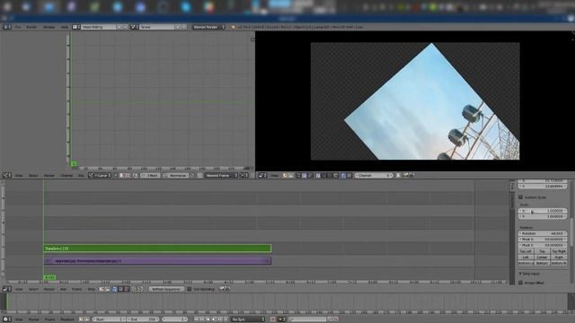Image resolution: width=575 pixels, height=323 pixels.
Task: Click the Bottom pivot button
Action: pyautogui.click(x=542, y=263)
